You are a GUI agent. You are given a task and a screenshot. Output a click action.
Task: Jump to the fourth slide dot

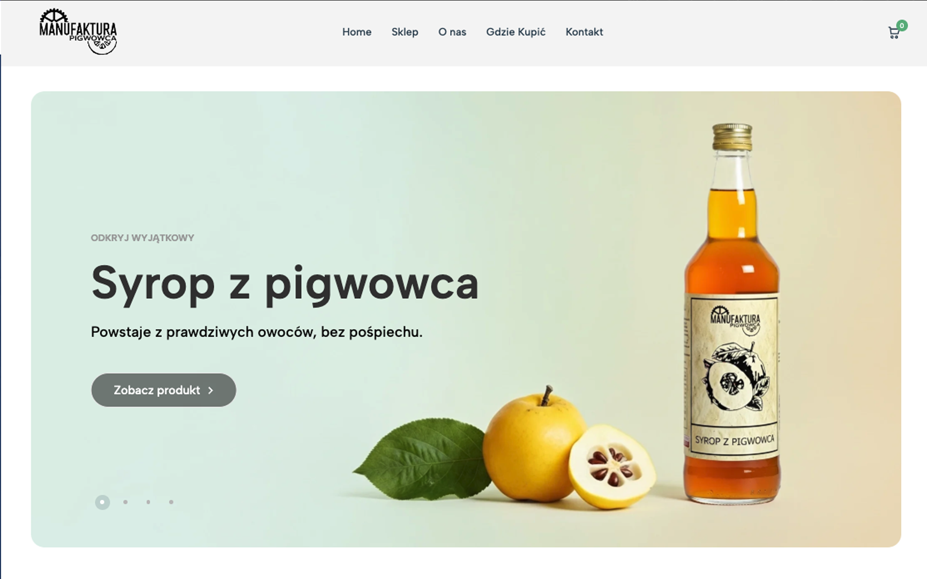[x=171, y=502]
